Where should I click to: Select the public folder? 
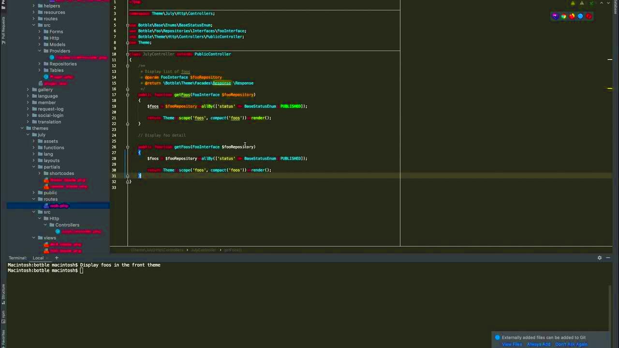click(x=50, y=193)
